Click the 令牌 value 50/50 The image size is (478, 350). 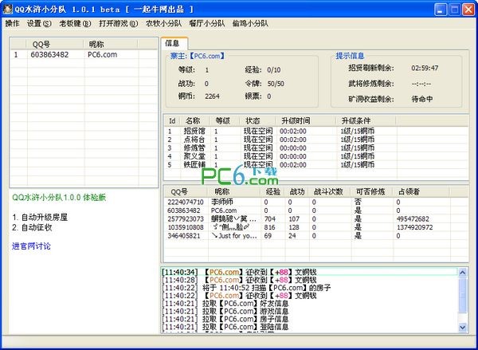(x=276, y=84)
